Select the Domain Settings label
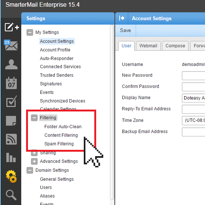The image size is (205, 205). click(x=52, y=170)
